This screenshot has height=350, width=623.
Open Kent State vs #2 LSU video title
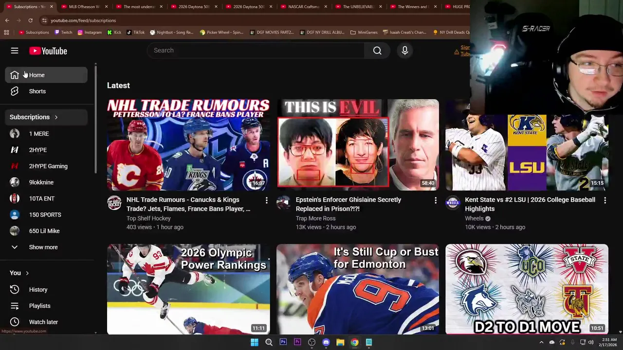pos(530,204)
